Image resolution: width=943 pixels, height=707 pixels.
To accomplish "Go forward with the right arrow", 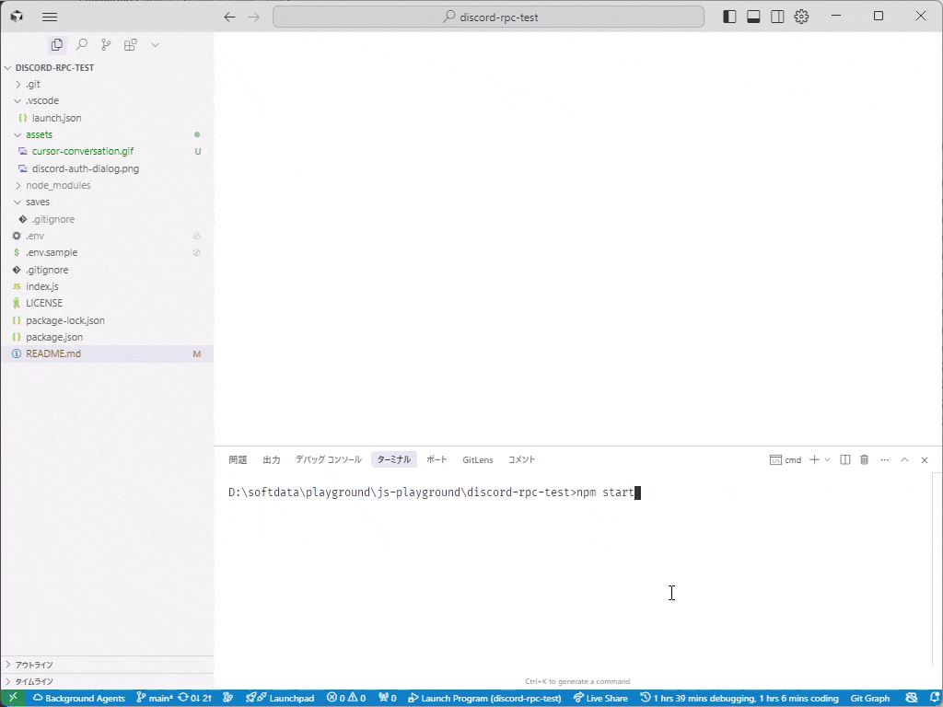I will click(254, 17).
